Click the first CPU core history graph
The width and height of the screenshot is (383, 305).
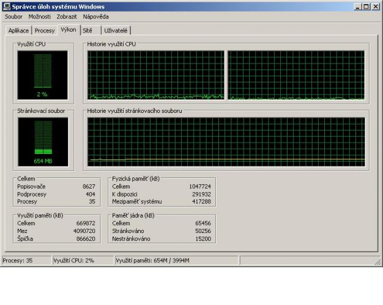pyautogui.click(x=156, y=75)
